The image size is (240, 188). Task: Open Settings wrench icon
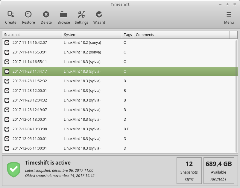tap(81, 14)
